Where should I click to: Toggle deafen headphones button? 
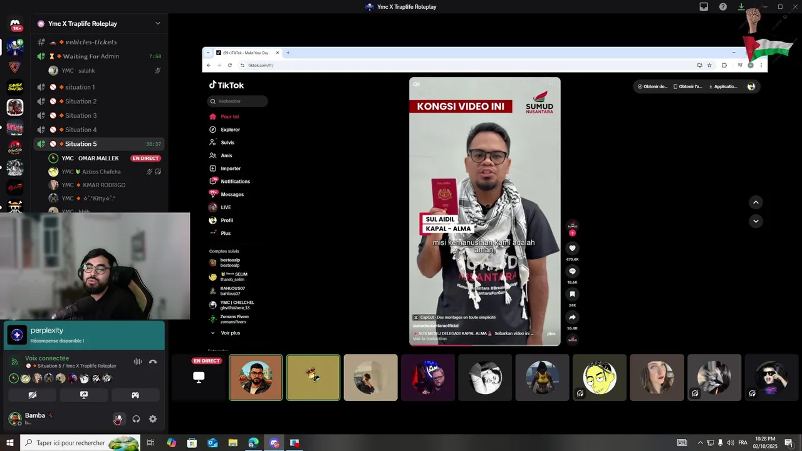(x=136, y=419)
